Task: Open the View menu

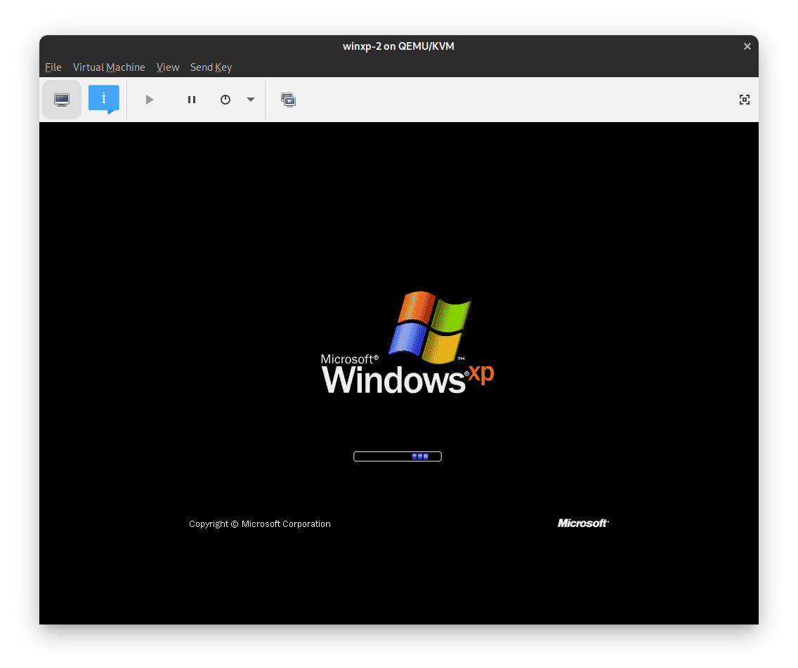Action: [x=168, y=67]
